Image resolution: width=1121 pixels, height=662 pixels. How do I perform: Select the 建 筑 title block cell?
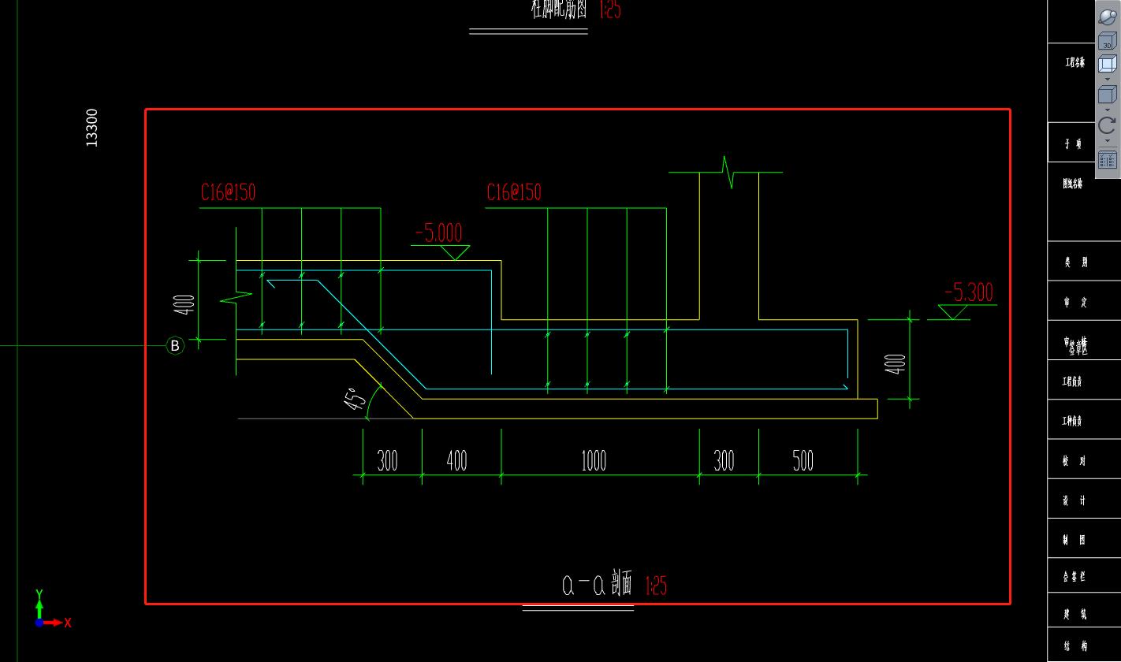pos(1074,614)
